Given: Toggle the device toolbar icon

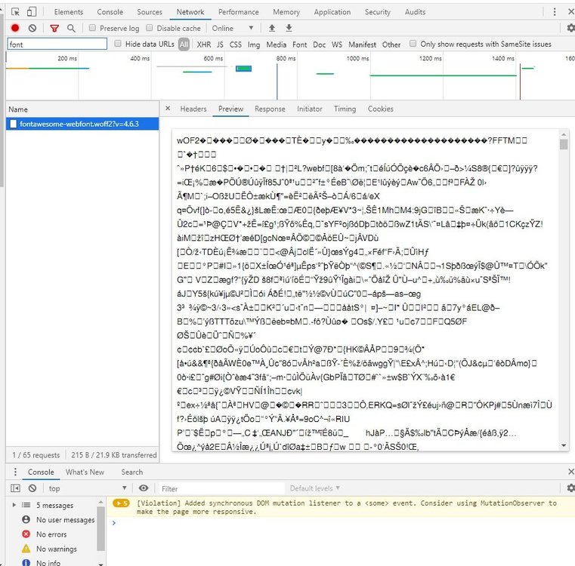Looking at the screenshot, I should click(35, 12).
